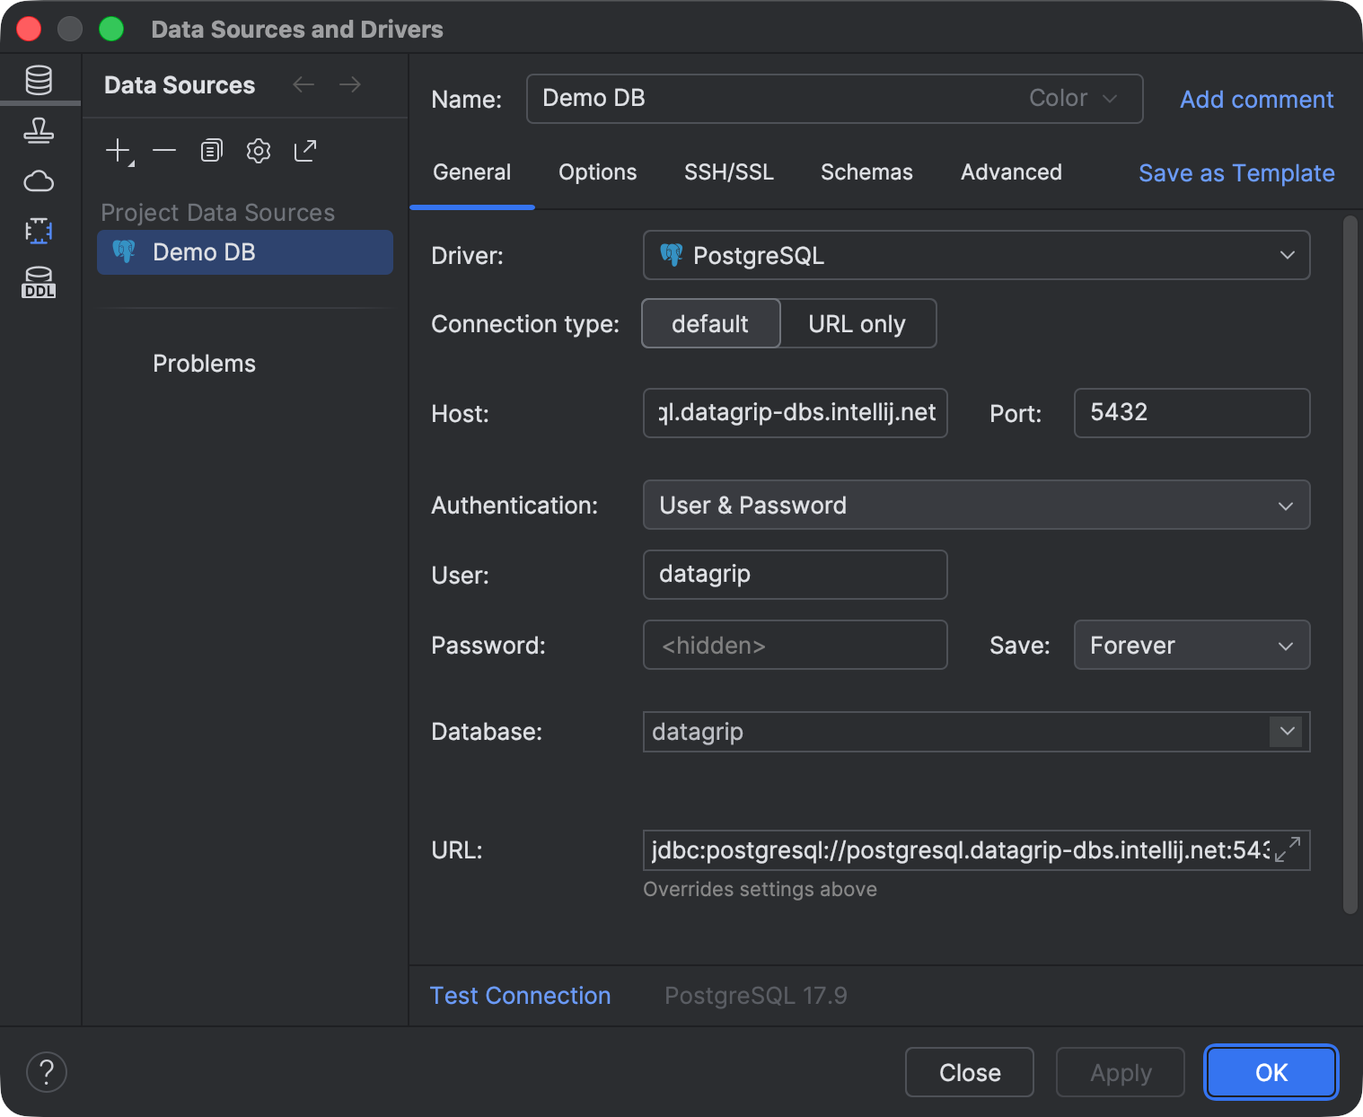Switch connection type to URL only
The image size is (1363, 1117).
[x=857, y=323]
